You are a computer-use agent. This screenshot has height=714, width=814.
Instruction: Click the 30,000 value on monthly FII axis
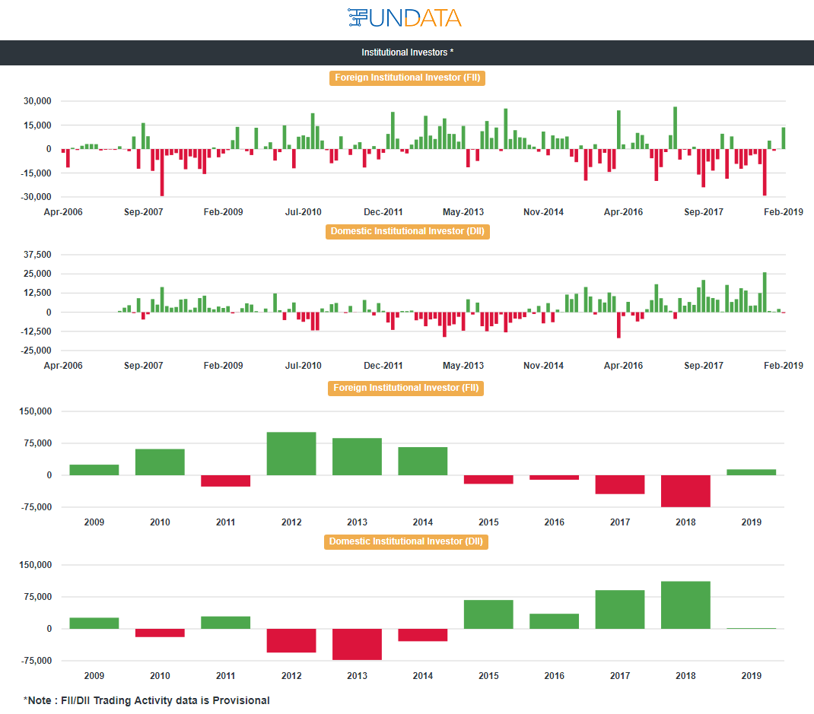point(37,101)
